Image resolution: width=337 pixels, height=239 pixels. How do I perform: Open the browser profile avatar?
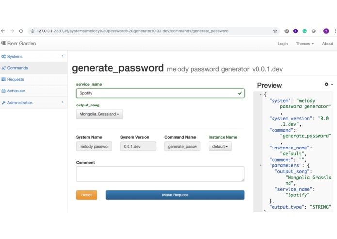point(326,31)
